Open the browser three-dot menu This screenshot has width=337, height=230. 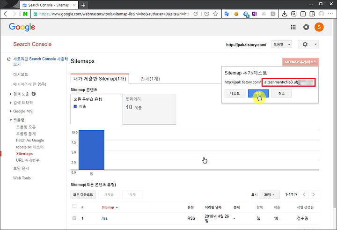click(330, 14)
